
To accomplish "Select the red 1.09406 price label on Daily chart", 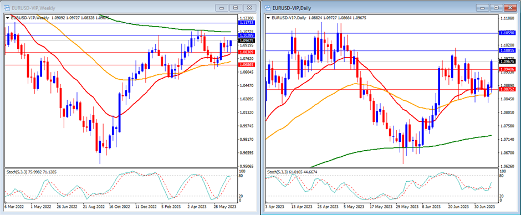I will 507,69.
